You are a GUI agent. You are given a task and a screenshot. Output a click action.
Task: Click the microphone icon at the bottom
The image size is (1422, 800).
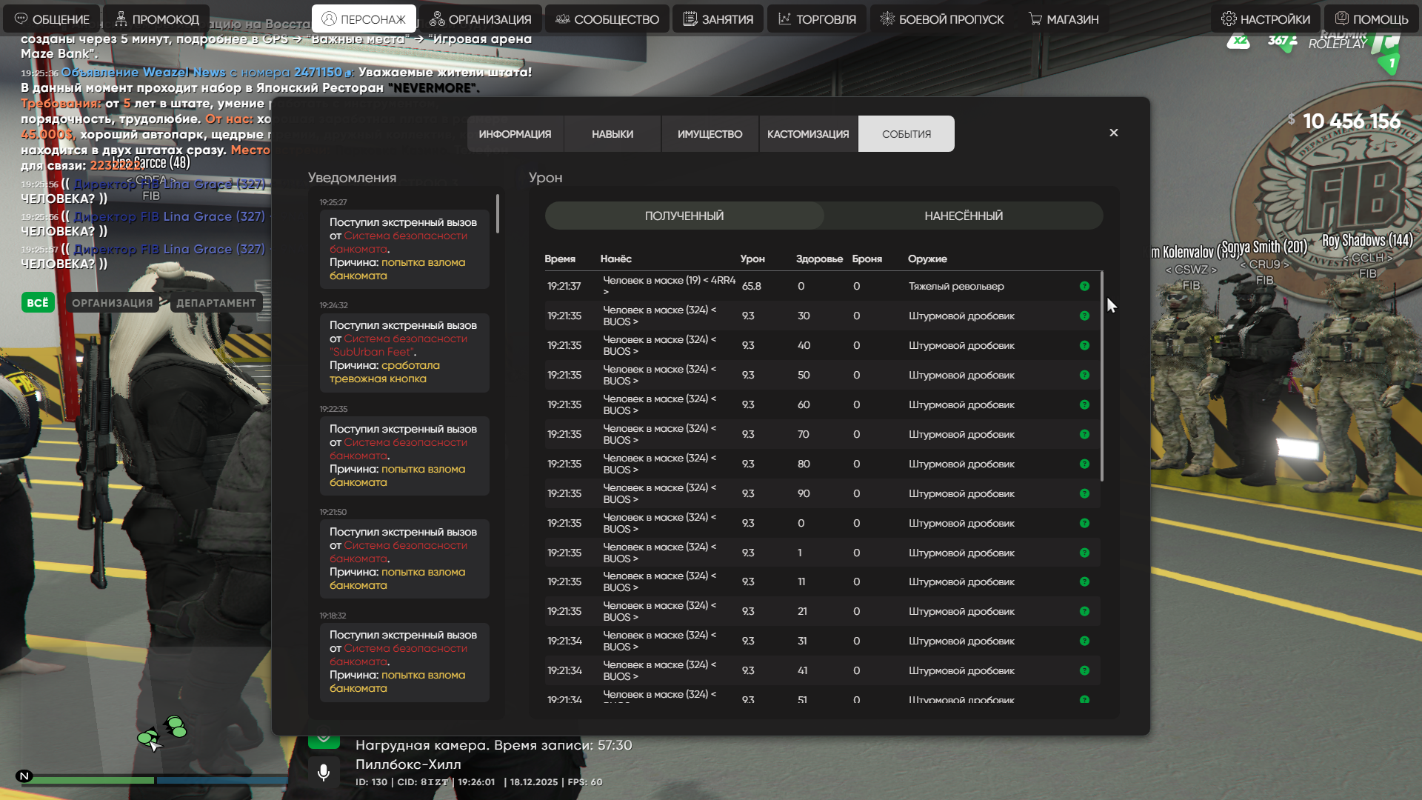click(324, 773)
